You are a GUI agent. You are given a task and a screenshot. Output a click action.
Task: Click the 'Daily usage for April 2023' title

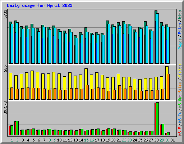click(40, 5)
